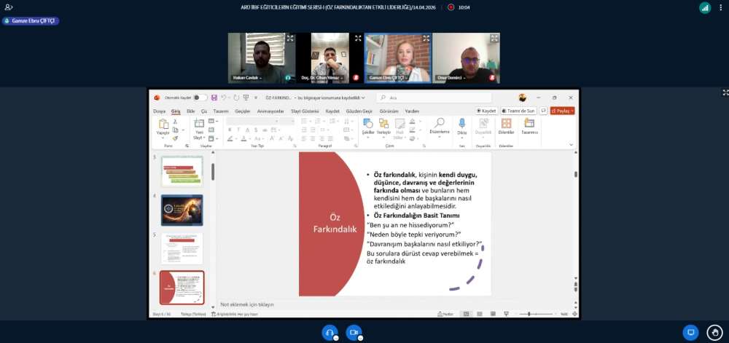Open the users list icon at top-left
Viewport: 729px width, 343px height.
click(x=9, y=7)
